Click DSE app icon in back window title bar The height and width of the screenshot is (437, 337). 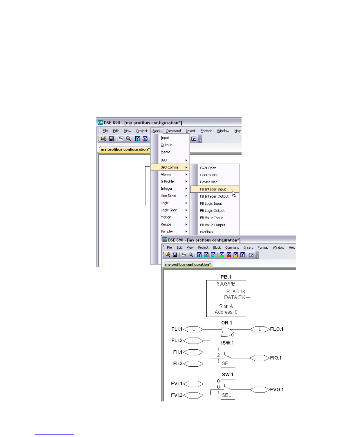tap(100, 122)
